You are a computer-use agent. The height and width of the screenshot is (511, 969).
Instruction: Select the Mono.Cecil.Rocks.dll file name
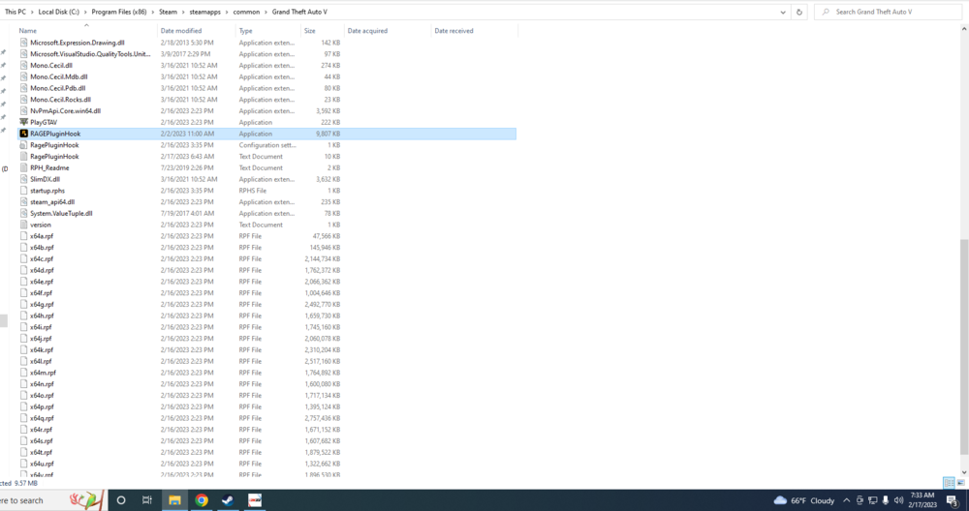pos(60,100)
